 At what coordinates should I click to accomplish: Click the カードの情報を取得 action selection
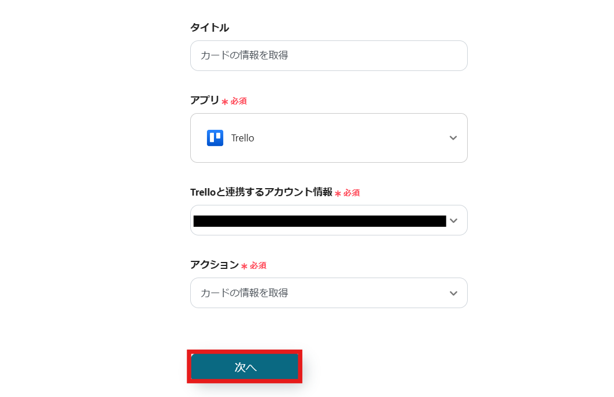click(x=245, y=293)
